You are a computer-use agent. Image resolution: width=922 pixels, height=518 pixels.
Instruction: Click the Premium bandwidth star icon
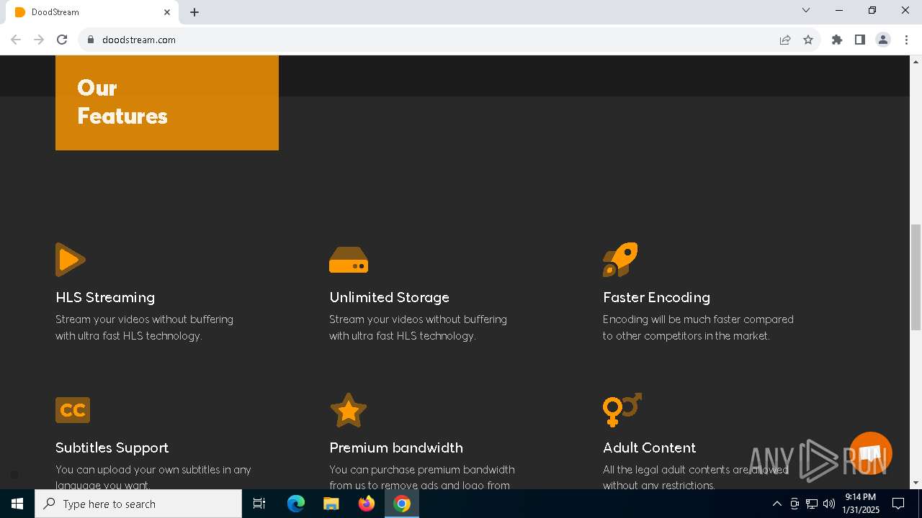coord(349,410)
